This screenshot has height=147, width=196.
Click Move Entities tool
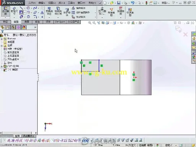click(x=78, y=17)
